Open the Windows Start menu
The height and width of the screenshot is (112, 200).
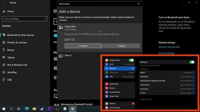(4, 109)
